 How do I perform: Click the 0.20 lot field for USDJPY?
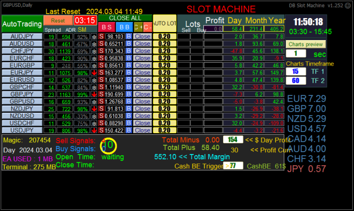point(165,130)
